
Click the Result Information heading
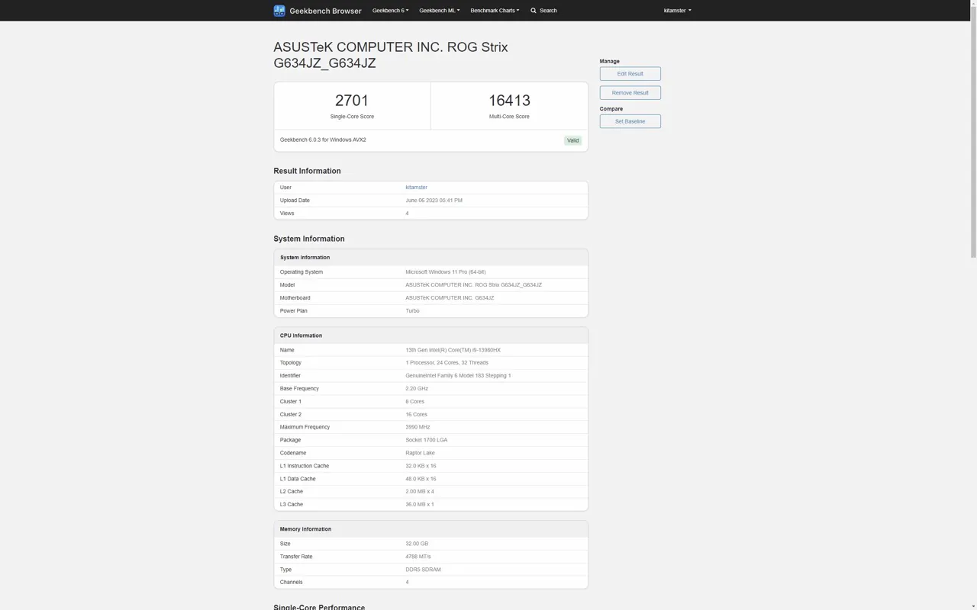(x=307, y=171)
